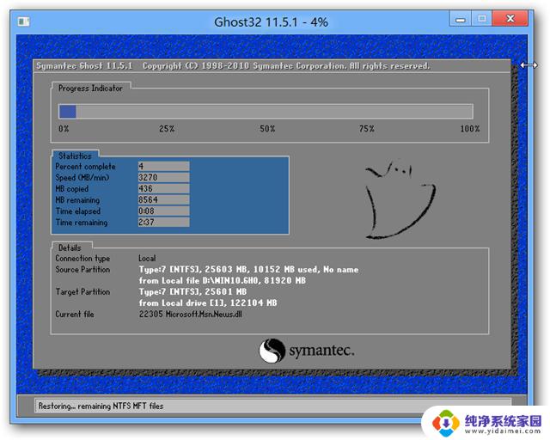Click the Details group label
The image size is (550, 440).
[70, 247]
